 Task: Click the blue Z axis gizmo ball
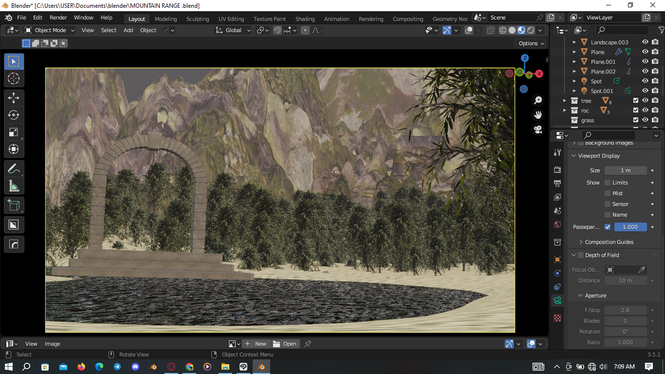point(525,58)
